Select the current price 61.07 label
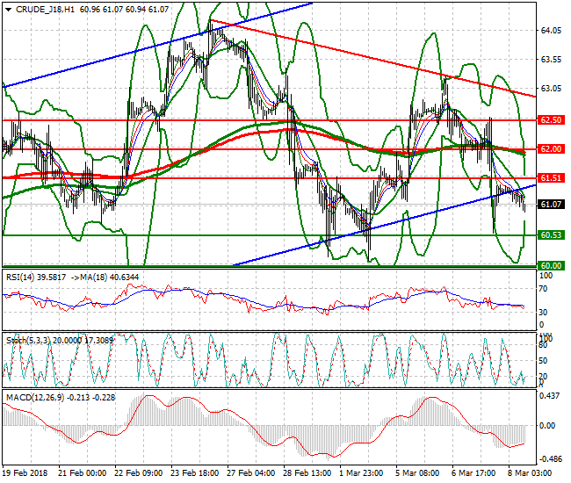571x483 pixels. (x=551, y=205)
